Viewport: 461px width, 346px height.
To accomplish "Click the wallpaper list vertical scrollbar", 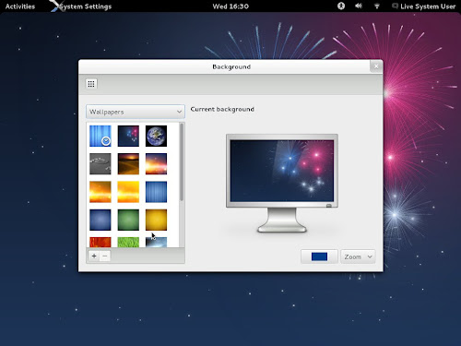I will 182,162.
